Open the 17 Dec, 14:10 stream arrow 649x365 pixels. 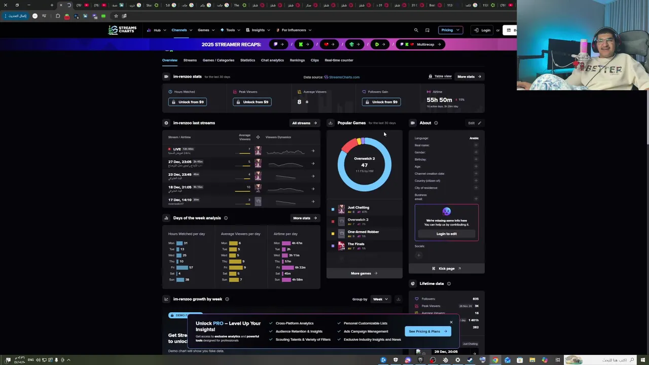pos(313,201)
